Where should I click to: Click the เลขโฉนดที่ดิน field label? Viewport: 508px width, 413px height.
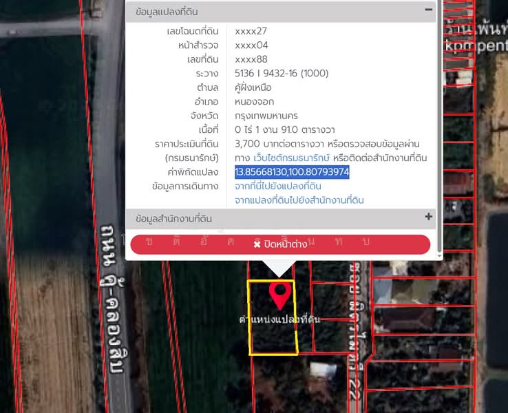pos(193,32)
